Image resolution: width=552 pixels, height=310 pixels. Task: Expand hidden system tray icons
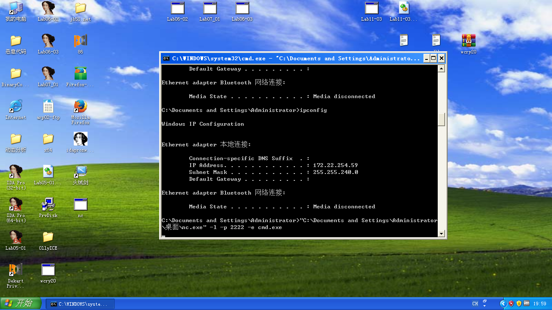[x=503, y=304]
